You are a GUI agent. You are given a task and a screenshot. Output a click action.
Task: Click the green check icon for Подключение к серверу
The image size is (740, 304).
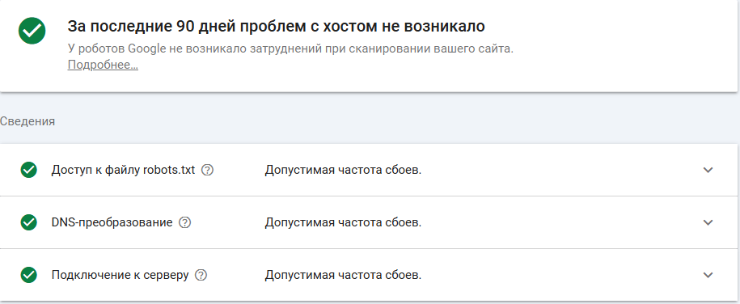point(29,275)
